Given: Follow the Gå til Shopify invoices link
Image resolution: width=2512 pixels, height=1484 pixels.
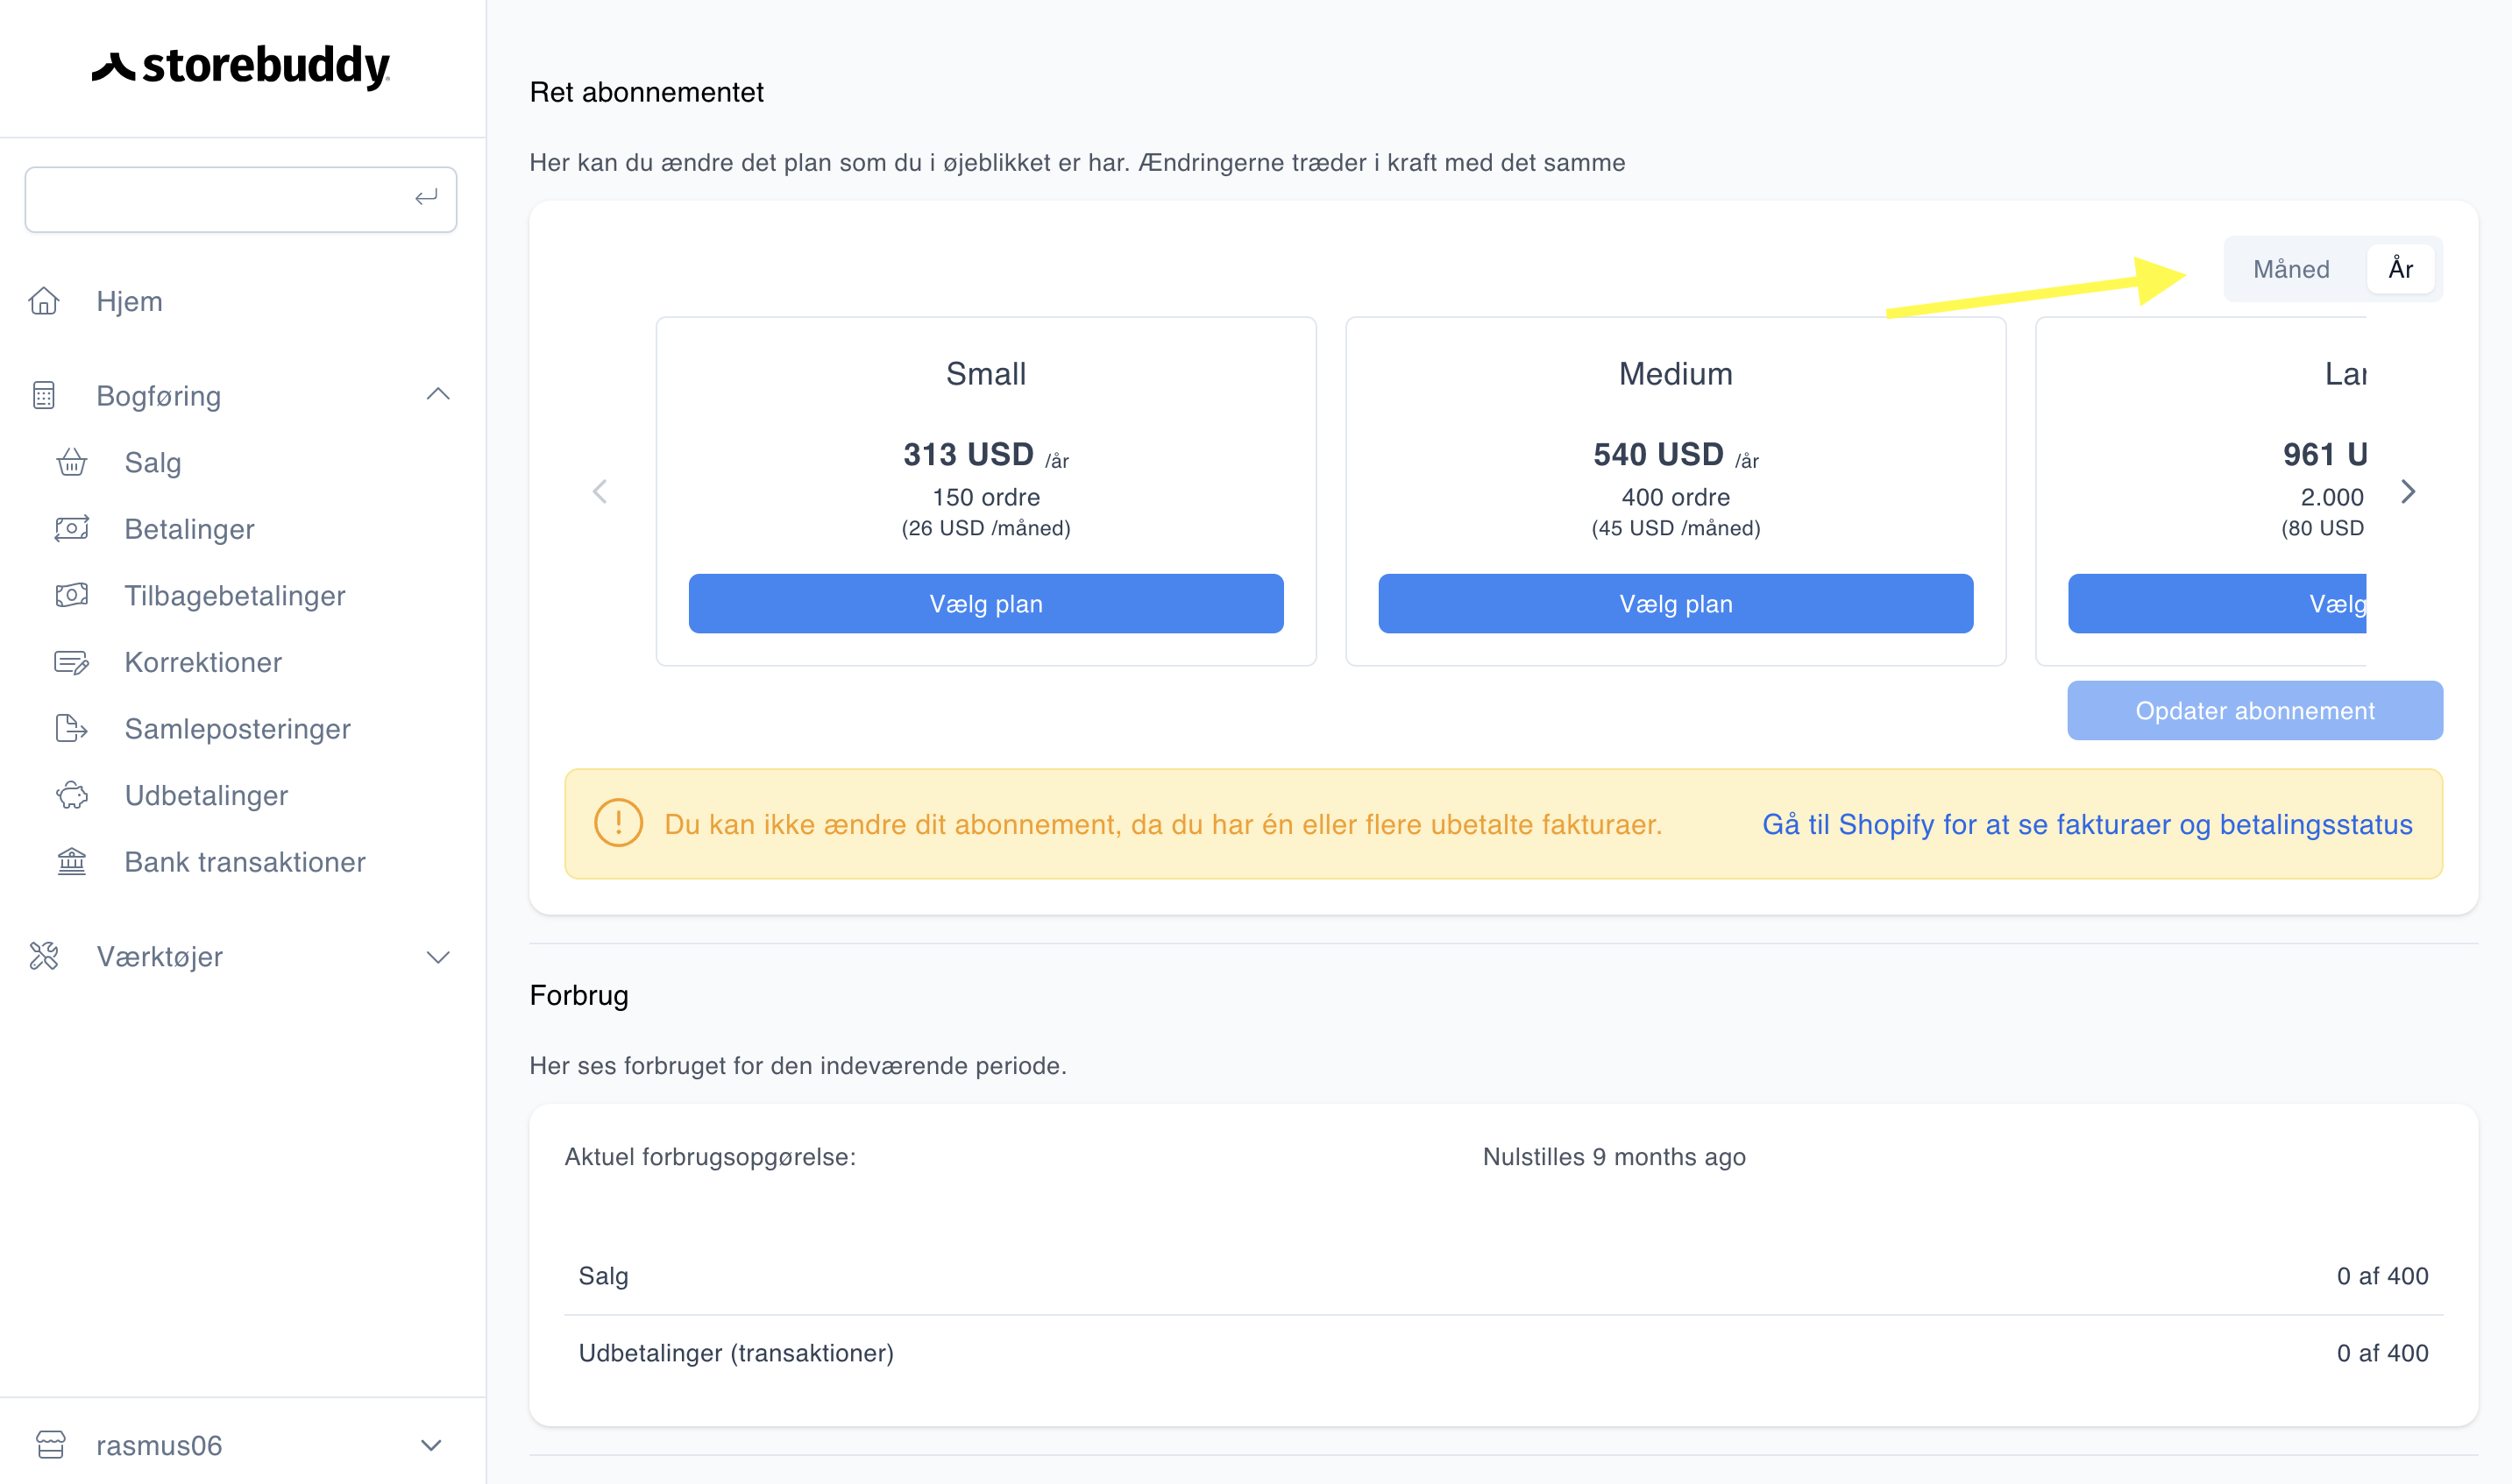Looking at the screenshot, I should tap(2087, 824).
